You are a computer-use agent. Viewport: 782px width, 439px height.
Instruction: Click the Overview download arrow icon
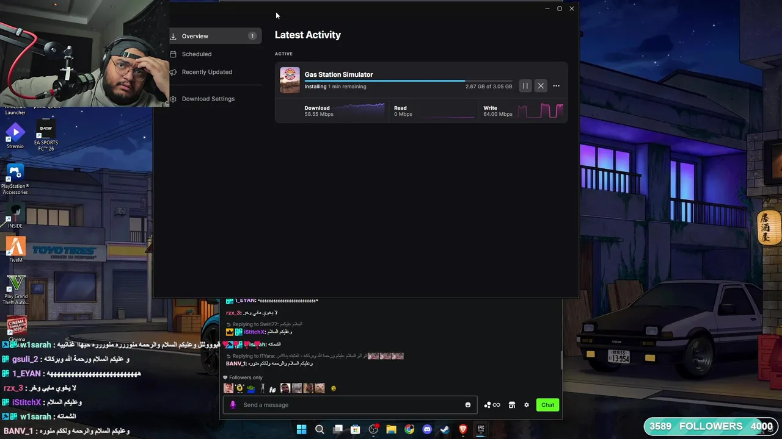pyautogui.click(x=173, y=37)
